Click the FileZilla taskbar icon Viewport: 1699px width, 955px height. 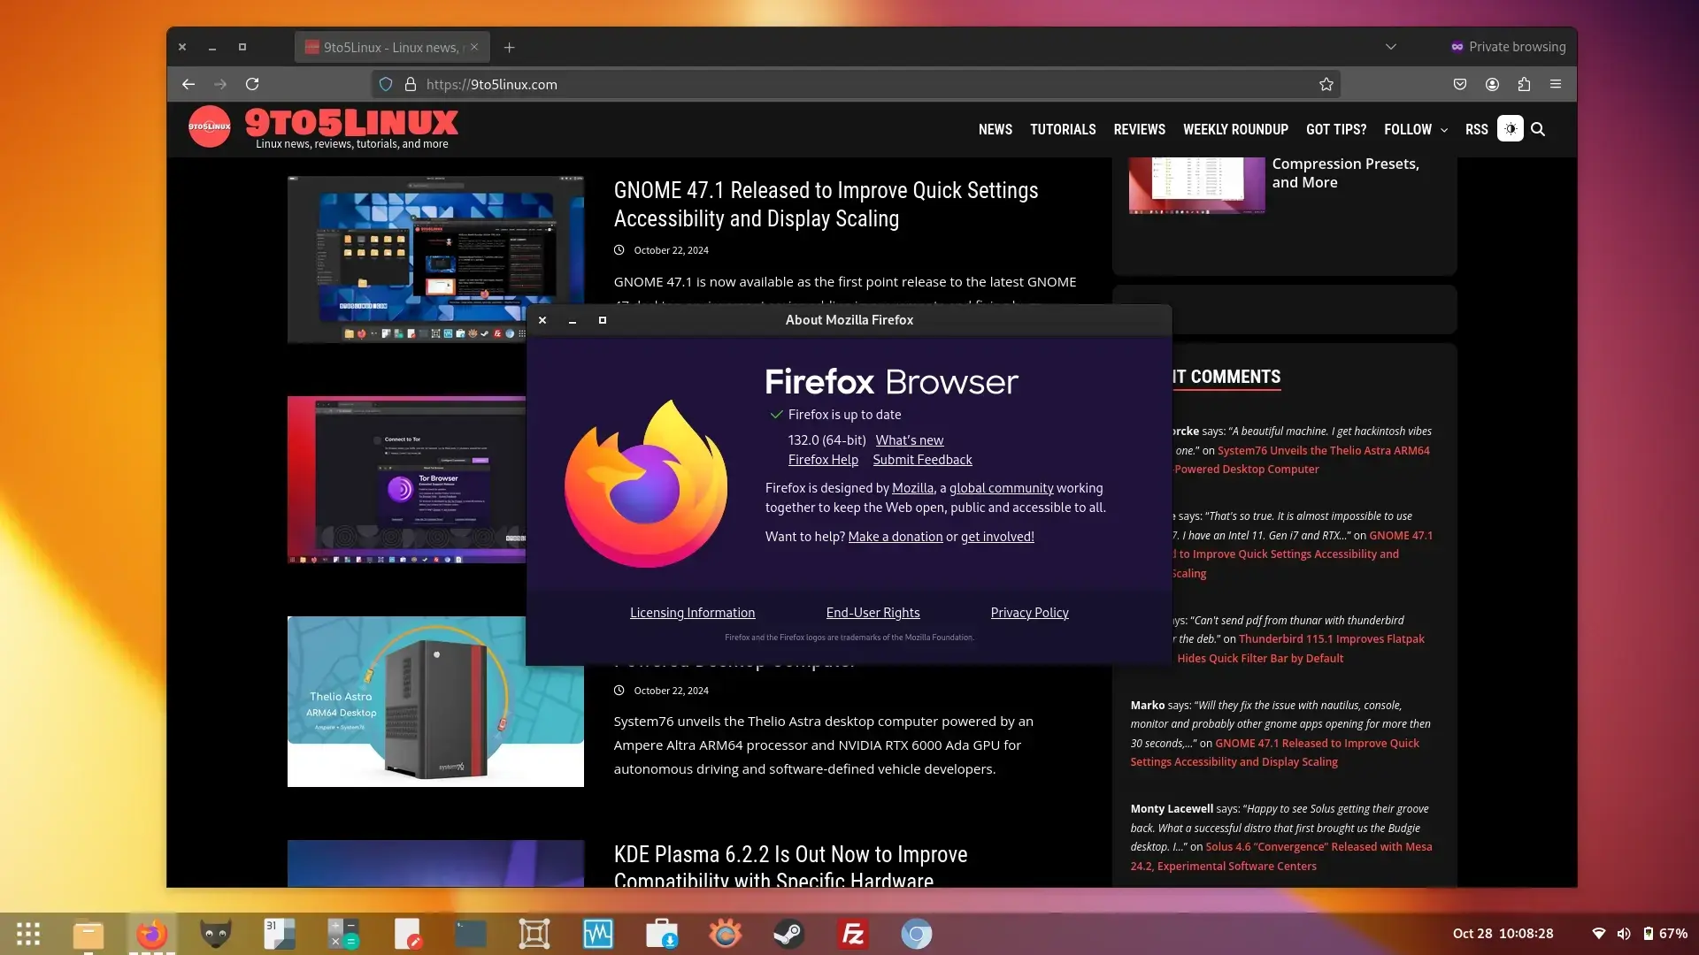(x=853, y=933)
